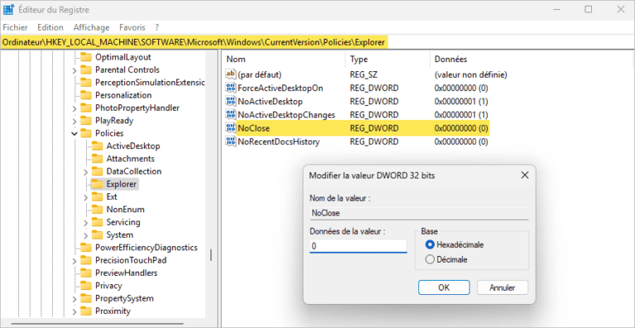
Task: Select the ActiveDesktop folder icon
Action: point(97,146)
